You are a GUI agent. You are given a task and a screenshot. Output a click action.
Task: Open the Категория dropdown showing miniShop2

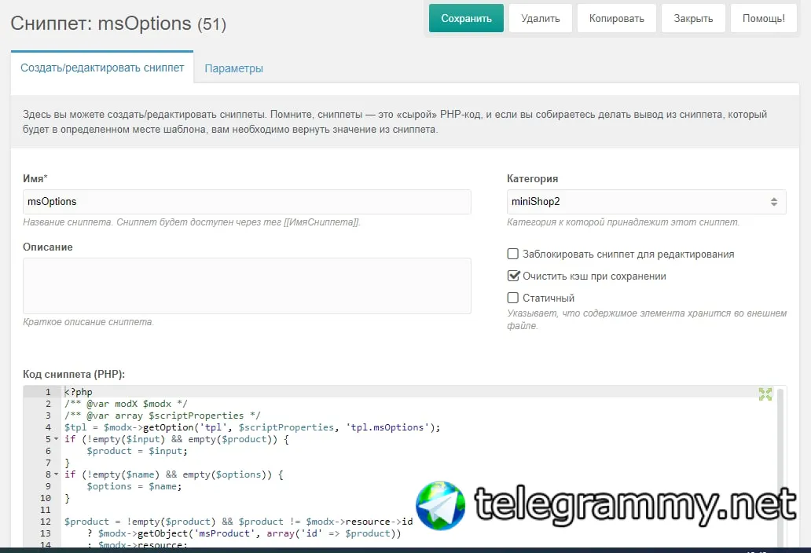(x=646, y=202)
